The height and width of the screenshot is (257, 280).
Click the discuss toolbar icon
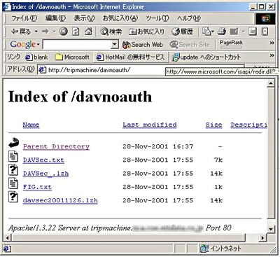coord(253,32)
